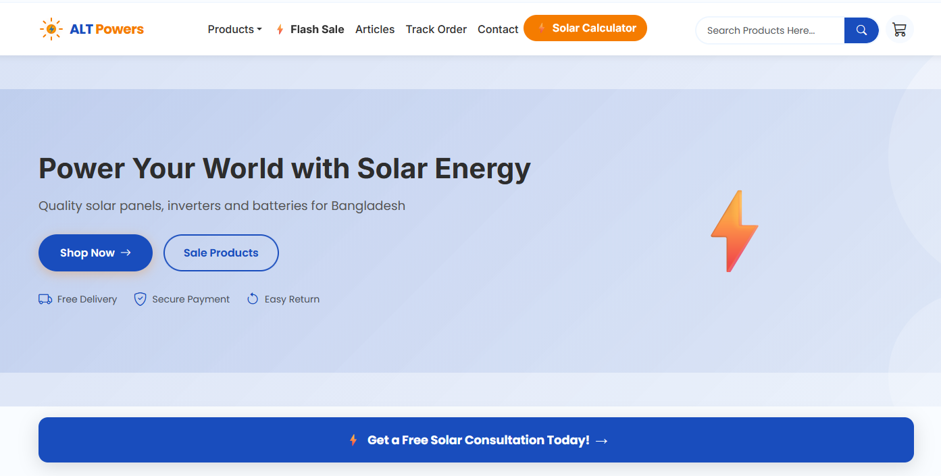View Sale Products

pyautogui.click(x=221, y=253)
